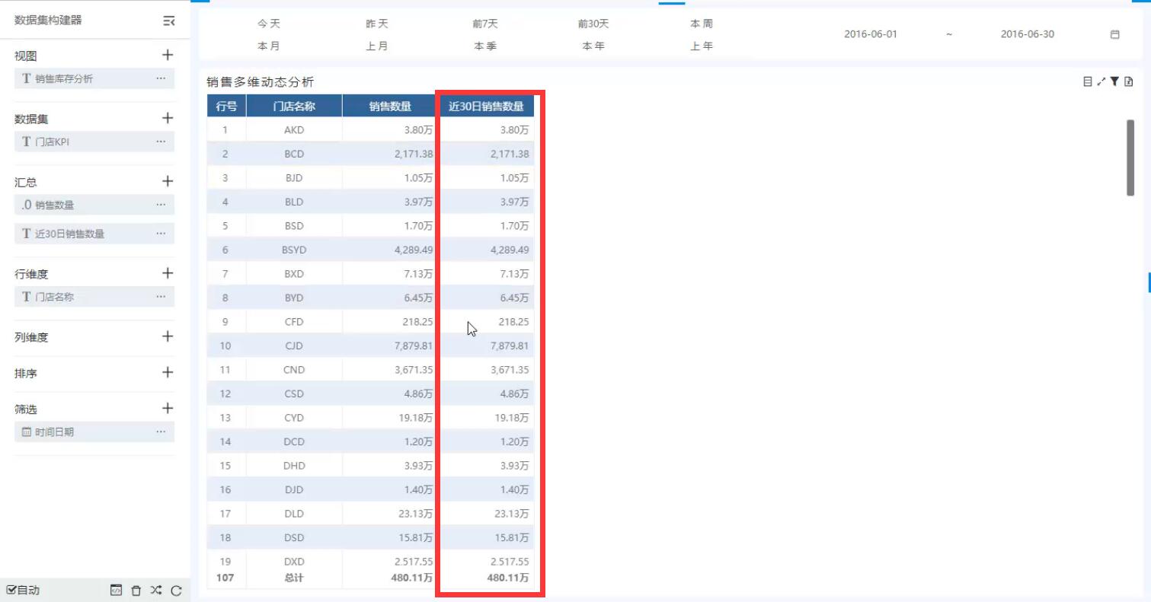This screenshot has height=602, width=1151.
Task: Click the filter funnel icon above the table
Action: click(1114, 81)
